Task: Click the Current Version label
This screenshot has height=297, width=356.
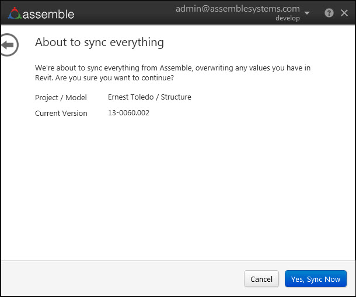Action: (x=61, y=113)
